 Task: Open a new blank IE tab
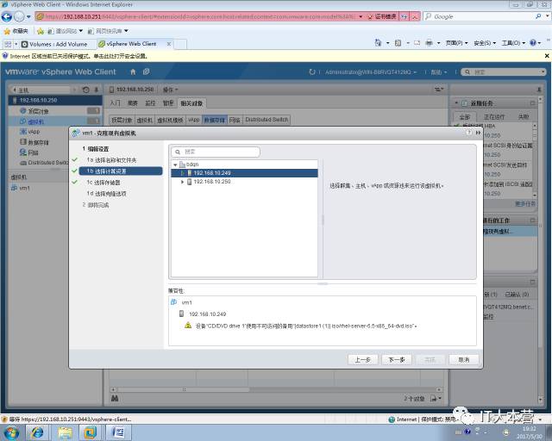(180, 44)
